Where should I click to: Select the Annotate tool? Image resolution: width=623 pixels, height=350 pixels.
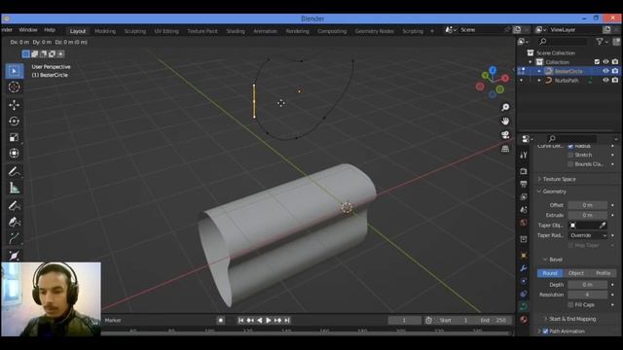tap(15, 171)
